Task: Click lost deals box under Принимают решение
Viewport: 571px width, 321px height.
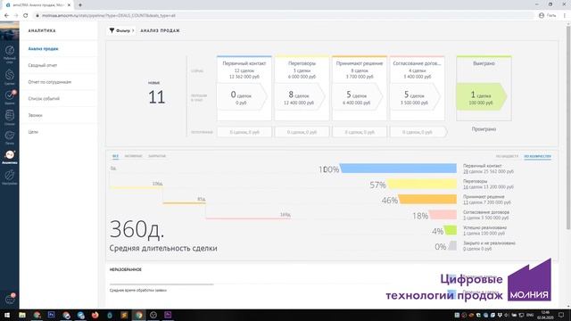Action: click(x=360, y=132)
